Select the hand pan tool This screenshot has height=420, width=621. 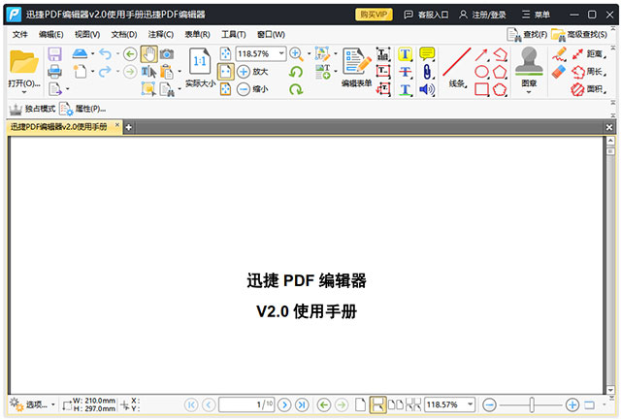tap(148, 54)
